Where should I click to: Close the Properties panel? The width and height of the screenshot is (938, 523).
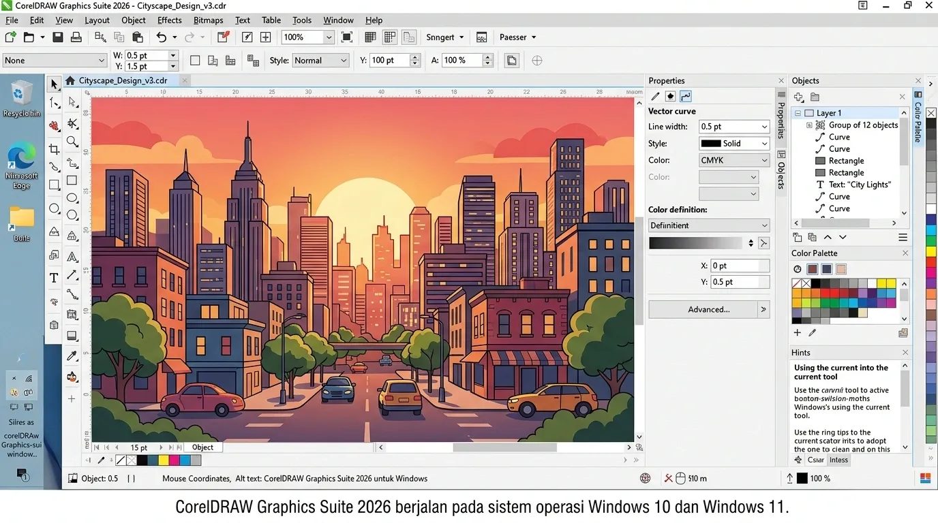point(781,80)
